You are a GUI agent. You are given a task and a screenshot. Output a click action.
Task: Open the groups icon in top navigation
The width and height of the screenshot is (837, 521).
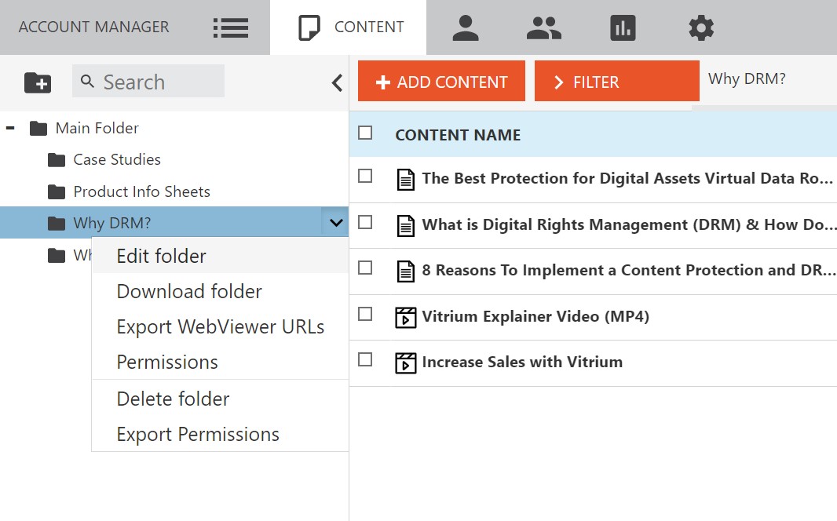point(543,26)
